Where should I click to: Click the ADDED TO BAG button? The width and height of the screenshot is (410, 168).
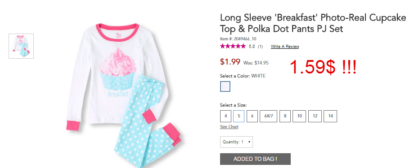[x=255, y=159]
